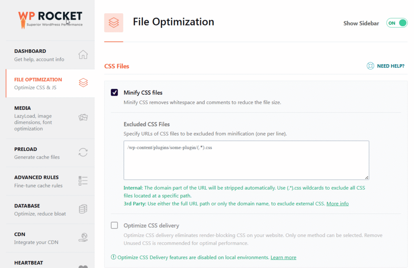This screenshot has width=414, height=268.
Task: Click the Need Help lifebuoy icon
Action: click(x=370, y=66)
